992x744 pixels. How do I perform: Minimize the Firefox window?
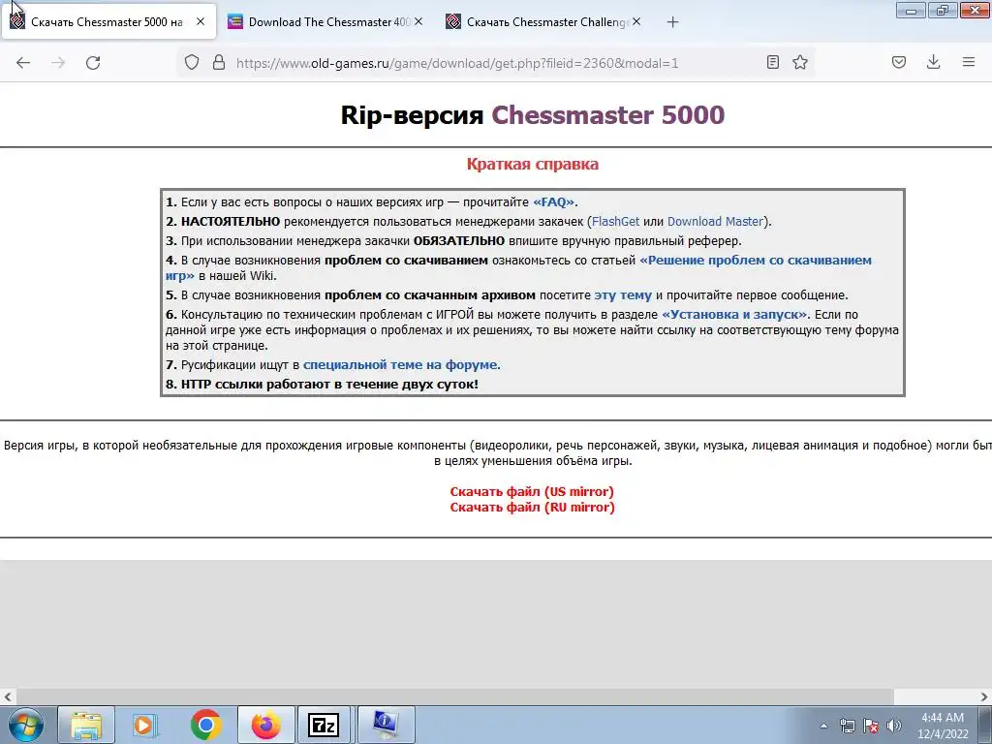(x=911, y=10)
